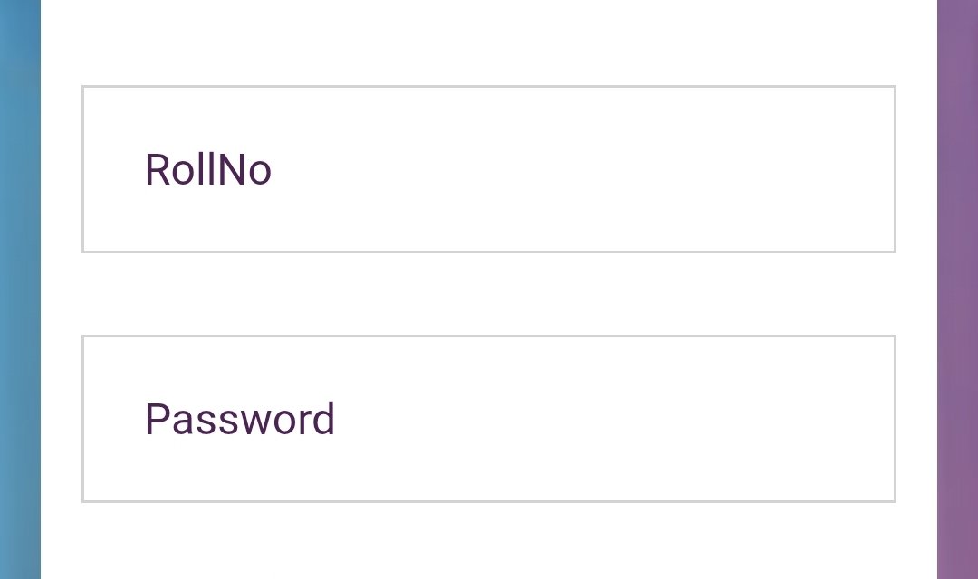Tap the upper login field RollNo
Image resolution: width=978 pixels, height=579 pixels.
(489, 169)
